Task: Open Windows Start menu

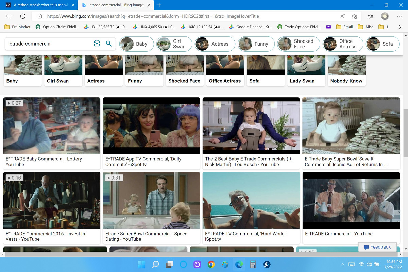Action: 141,265
